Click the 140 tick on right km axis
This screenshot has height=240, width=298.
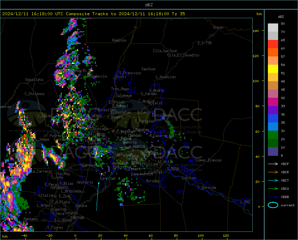coord(256,31)
